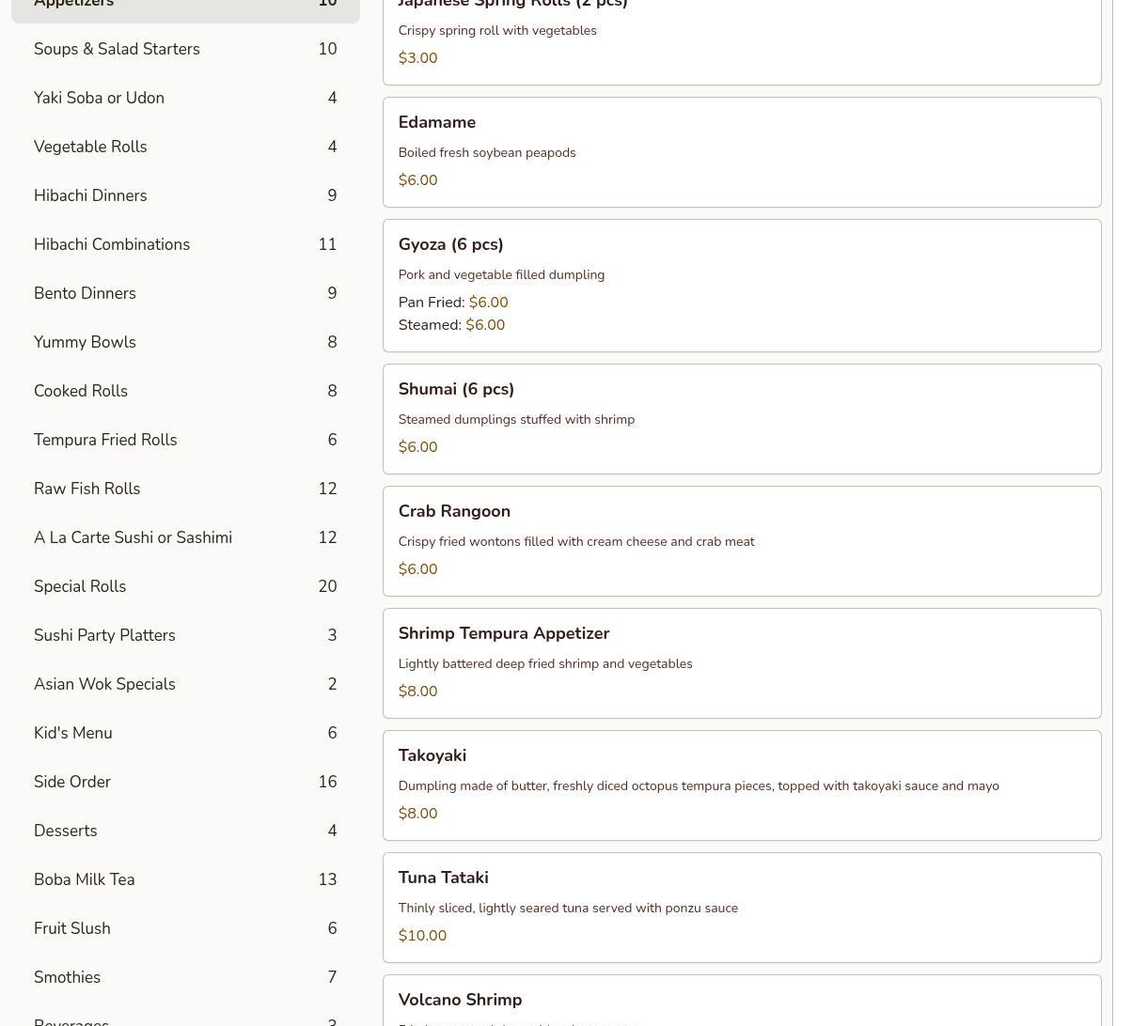Click the Special Rolls count 20
The height and width of the screenshot is (1026, 1132).
pyautogui.click(x=327, y=586)
